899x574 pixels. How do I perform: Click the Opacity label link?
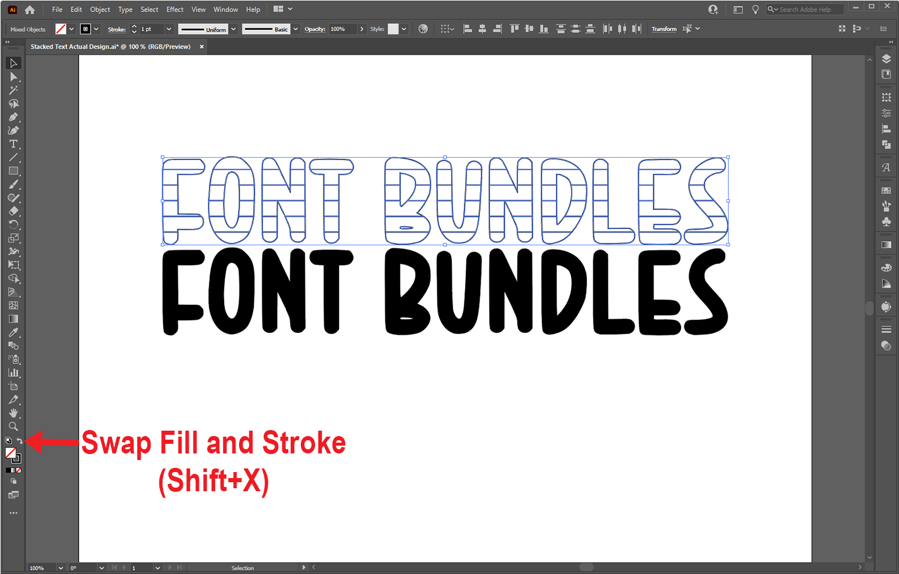[315, 29]
